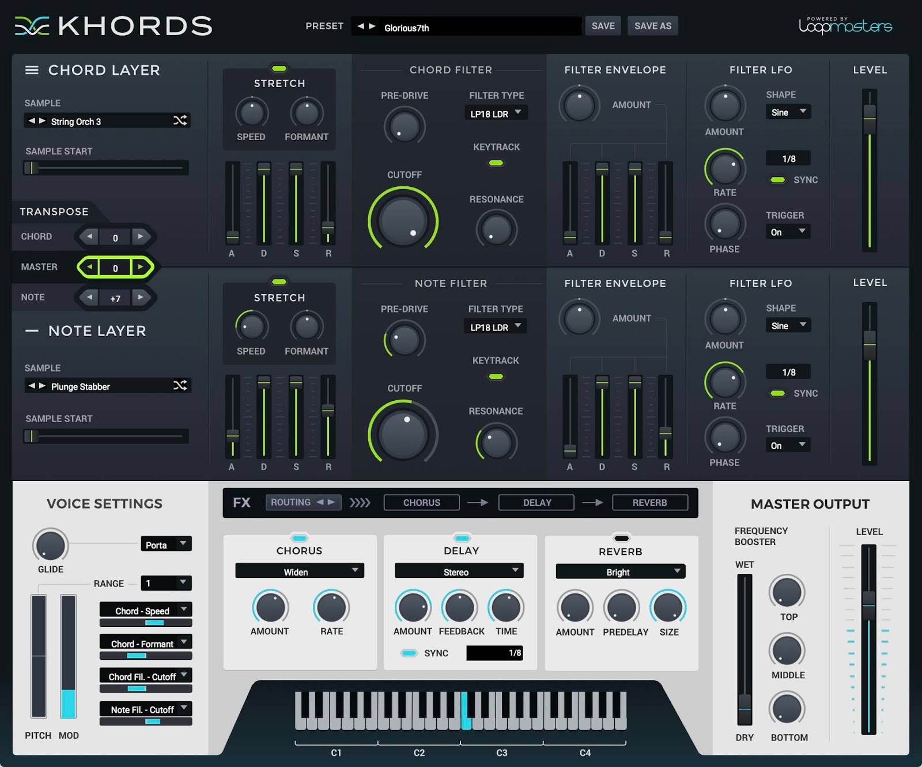Select the Delay slot in FX routing
The image size is (922, 767).
click(x=536, y=502)
